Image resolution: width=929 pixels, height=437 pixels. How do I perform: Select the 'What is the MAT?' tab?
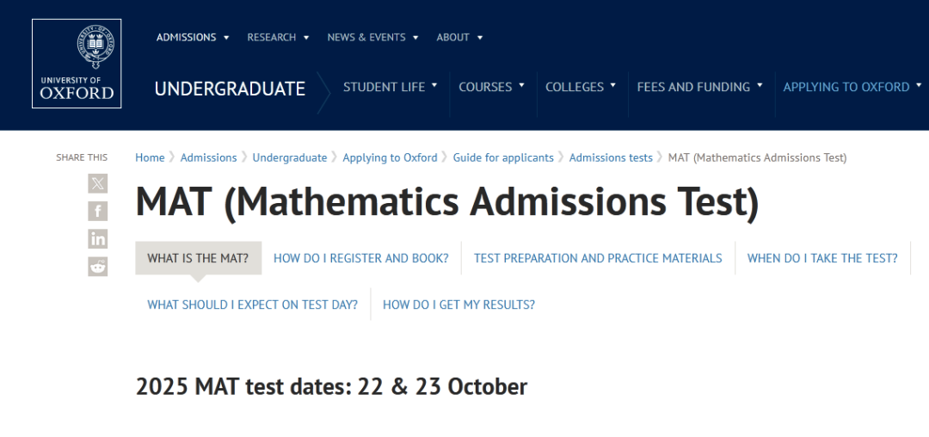click(x=198, y=258)
